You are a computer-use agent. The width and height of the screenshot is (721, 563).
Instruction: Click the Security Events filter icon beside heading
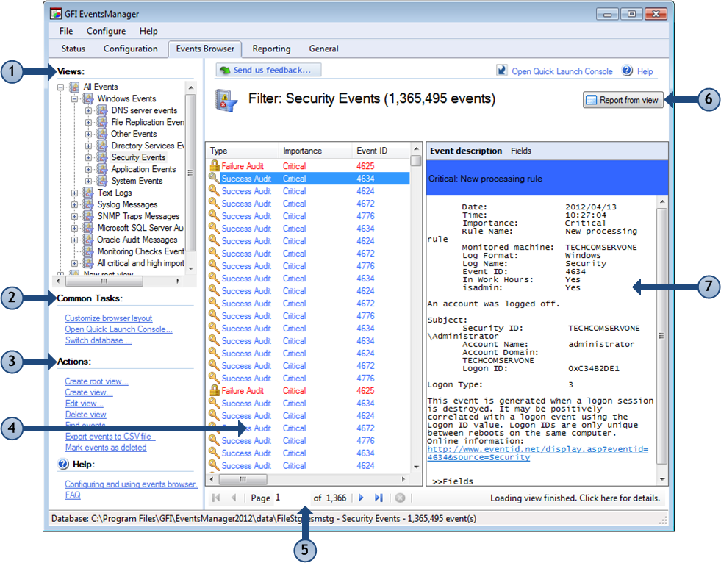coord(226,101)
